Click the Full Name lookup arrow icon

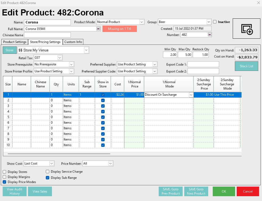(x=98, y=29)
